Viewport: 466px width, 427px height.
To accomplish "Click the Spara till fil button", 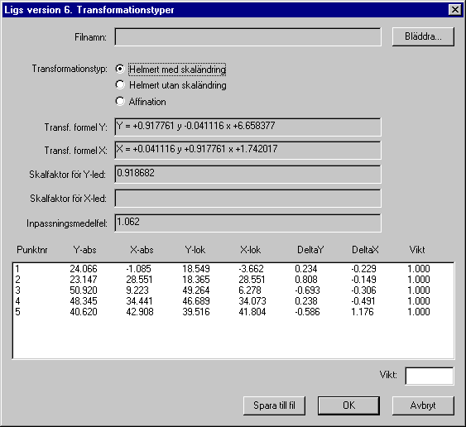I will tap(274, 405).
